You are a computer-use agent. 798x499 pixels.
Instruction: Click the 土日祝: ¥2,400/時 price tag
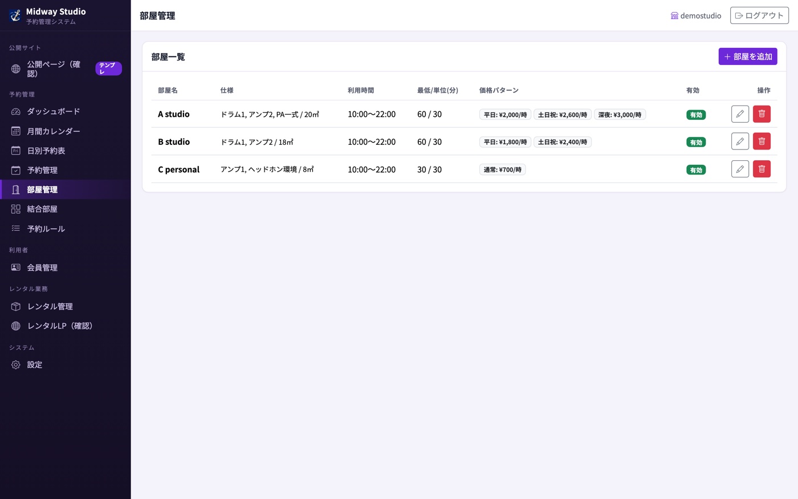pyautogui.click(x=563, y=142)
